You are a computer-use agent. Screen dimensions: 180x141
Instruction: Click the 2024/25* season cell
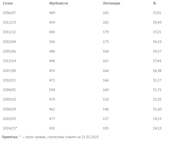coord(10,128)
